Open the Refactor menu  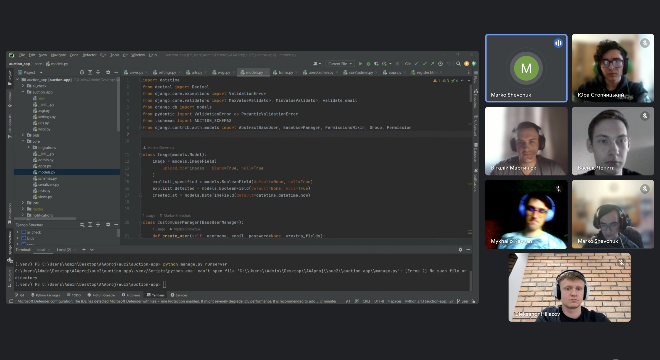[x=89, y=55]
